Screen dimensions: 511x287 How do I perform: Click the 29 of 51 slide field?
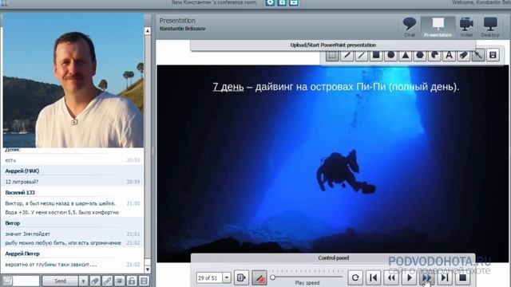coord(209,278)
